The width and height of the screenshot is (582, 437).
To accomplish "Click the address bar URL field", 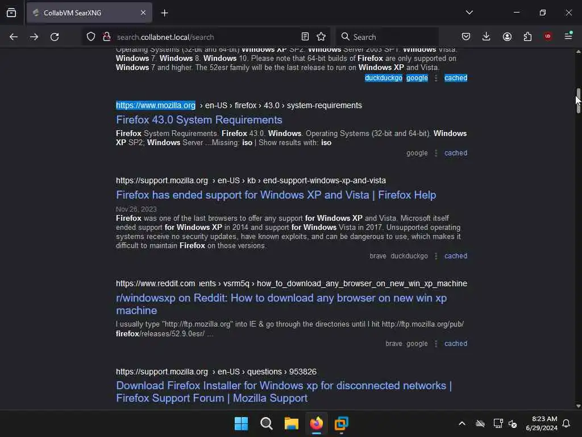I will coord(206,37).
